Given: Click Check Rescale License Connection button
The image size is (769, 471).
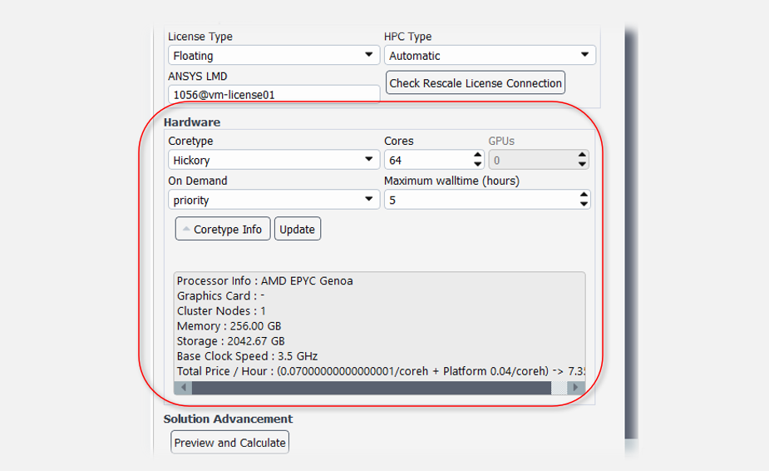Looking at the screenshot, I should 476,82.
